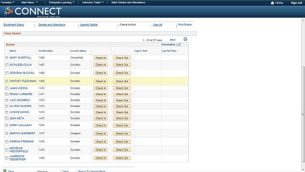Check Out MARY SHORTALL
Image resolution: width=305 pixels, height=172 pixels.
122,58
